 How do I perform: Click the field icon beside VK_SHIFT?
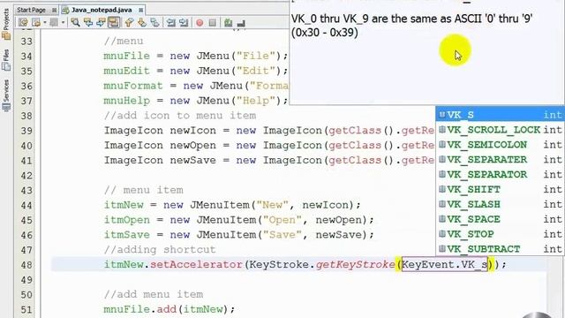tap(442, 189)
